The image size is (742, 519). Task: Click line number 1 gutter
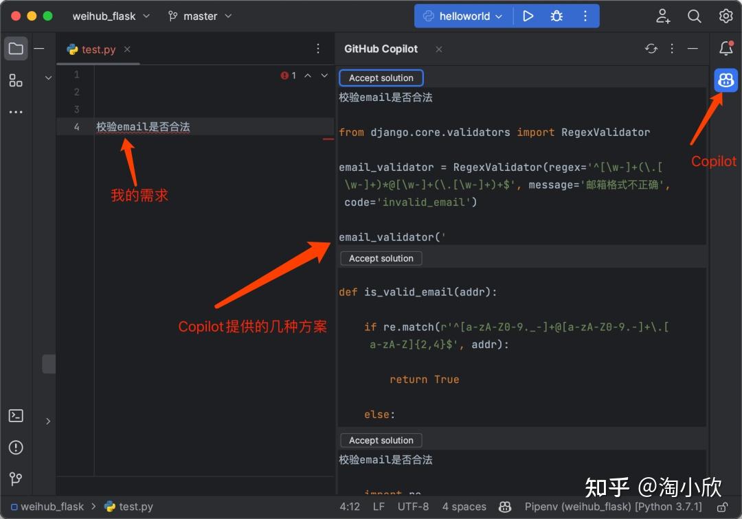pos(77,75)
